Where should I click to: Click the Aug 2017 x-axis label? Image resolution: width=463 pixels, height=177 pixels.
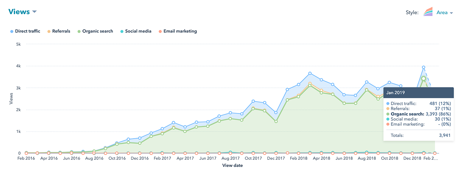click(231, 159)
